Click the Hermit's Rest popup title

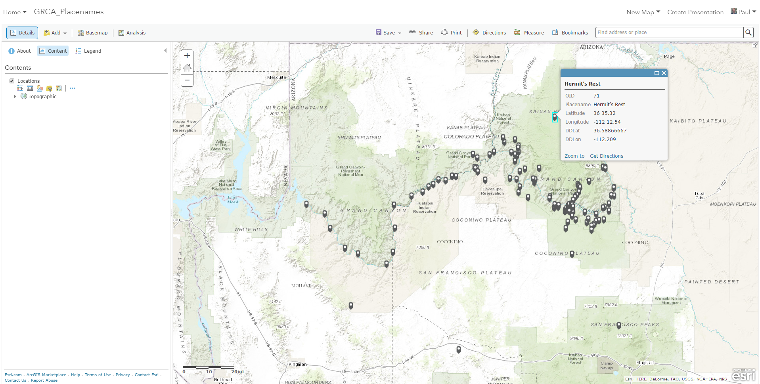(582, 84)
